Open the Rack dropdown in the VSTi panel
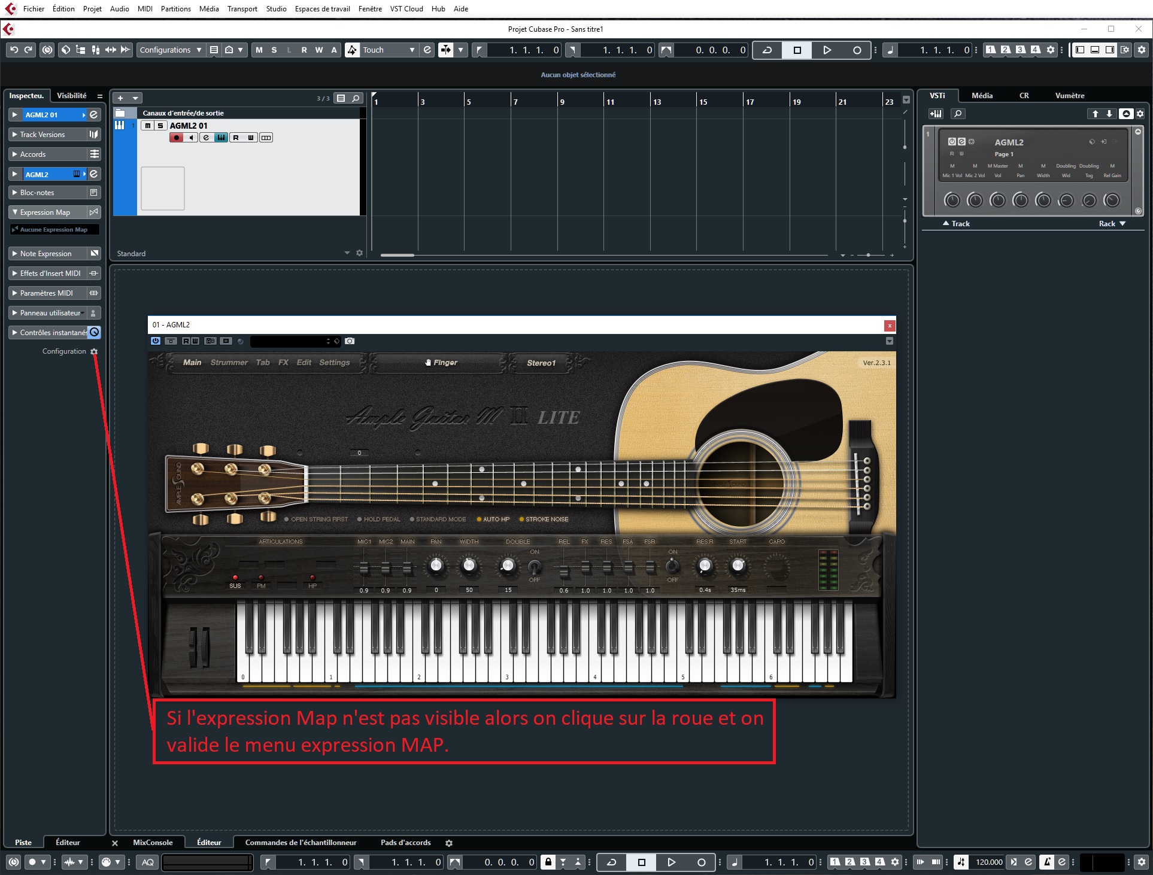Viewport: 1153px width, 875px height. tap(1111, 223)
